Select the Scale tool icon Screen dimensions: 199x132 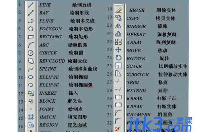coord(118,66)
